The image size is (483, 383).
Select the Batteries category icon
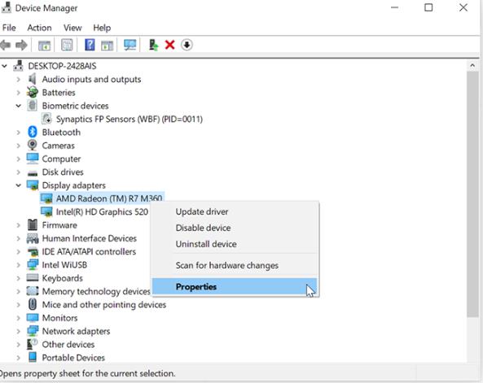tap(33, 92)
